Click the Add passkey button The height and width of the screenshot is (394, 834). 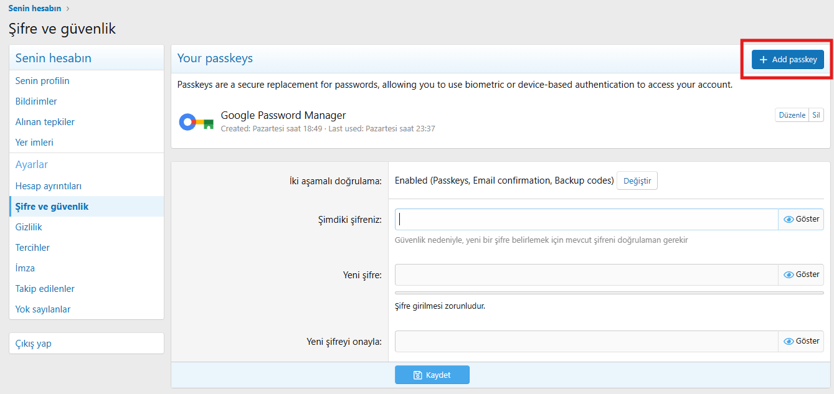coord(787,60)
